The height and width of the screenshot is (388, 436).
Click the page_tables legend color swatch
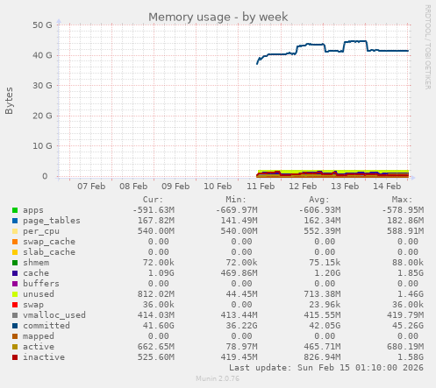coord(15,221)
